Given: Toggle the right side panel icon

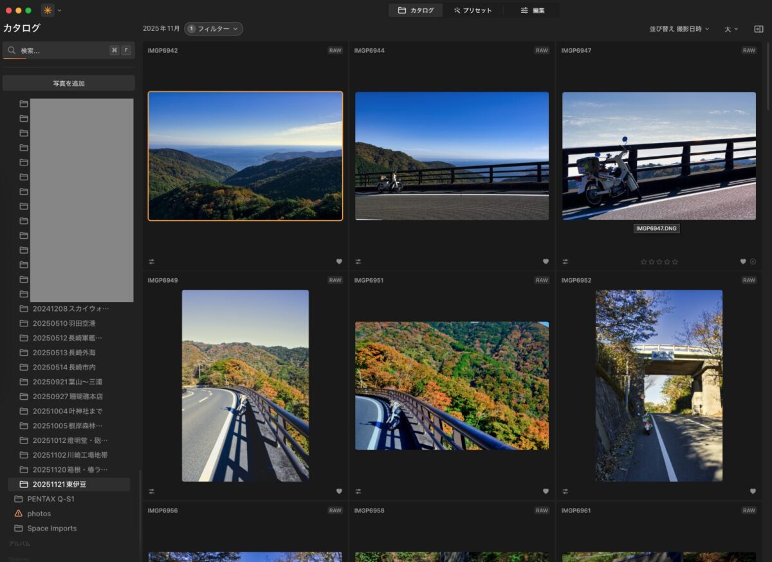Looking at the screenshot, I should point(758,29).
